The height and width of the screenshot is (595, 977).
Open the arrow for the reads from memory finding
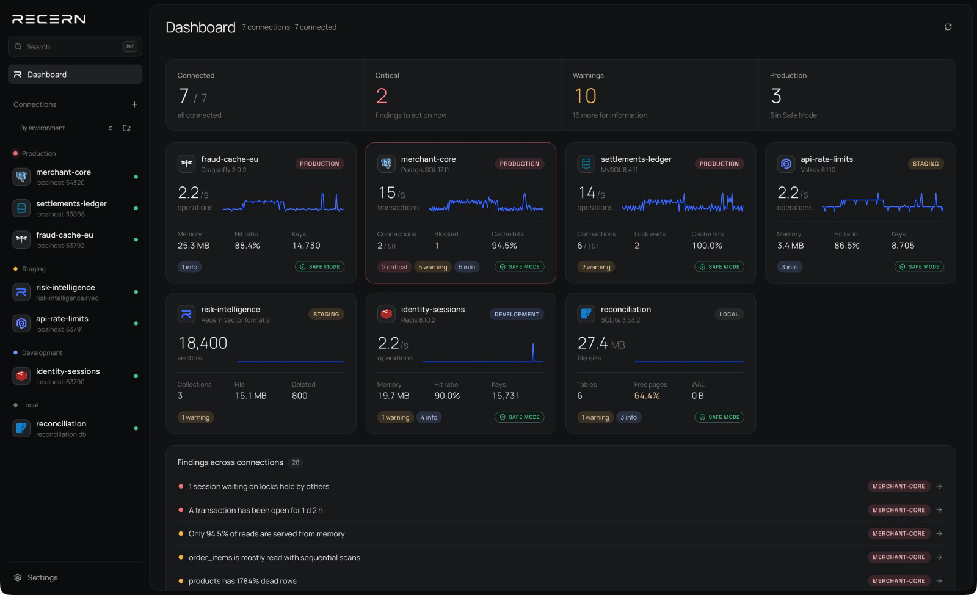point(939,534)
